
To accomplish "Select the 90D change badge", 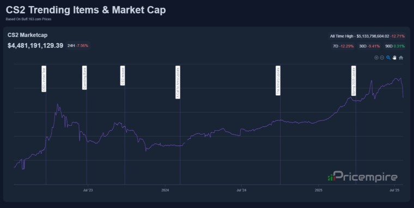I will (395, 46).
